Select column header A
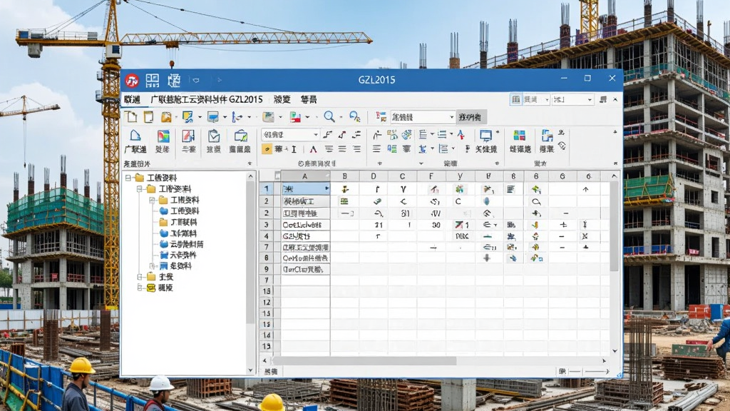This screenshot has height=411, width=730. point(305,176)
